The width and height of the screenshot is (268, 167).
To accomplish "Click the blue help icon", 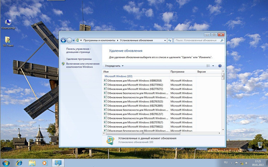I will tap(220, 66).
